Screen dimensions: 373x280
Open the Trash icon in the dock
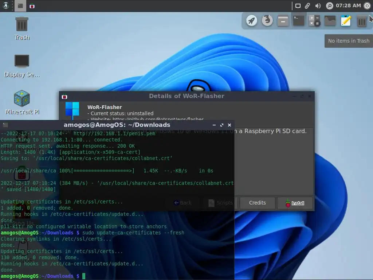(362, 22)
